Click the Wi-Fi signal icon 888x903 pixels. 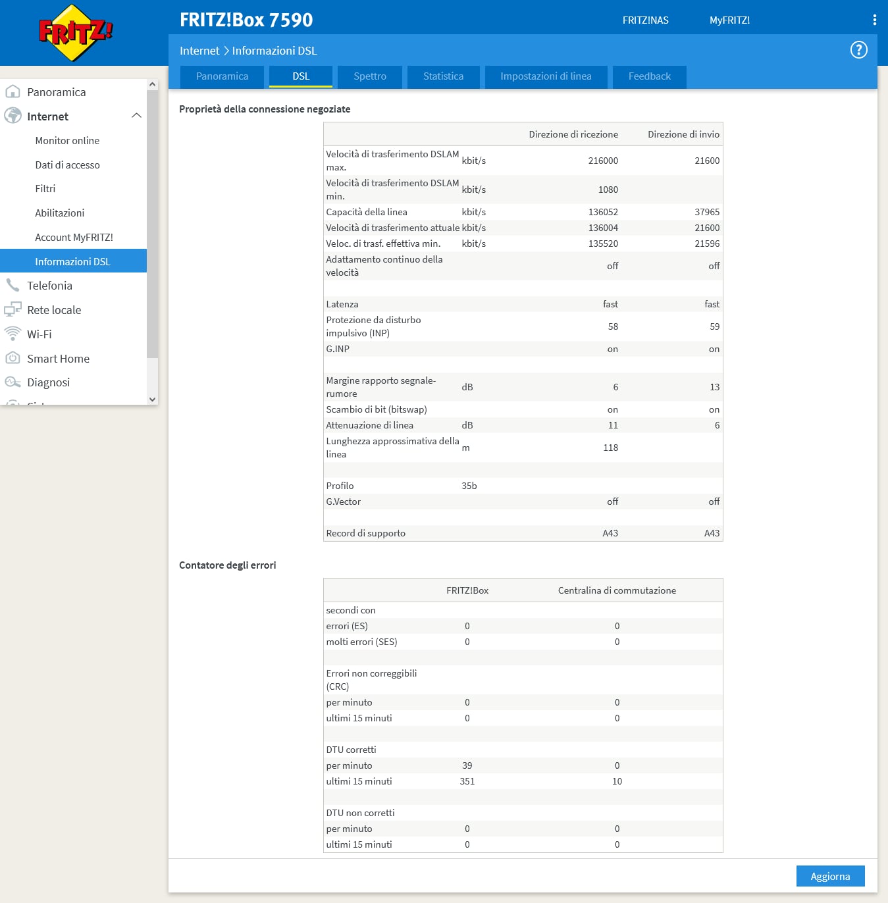(x=13, y=334)
